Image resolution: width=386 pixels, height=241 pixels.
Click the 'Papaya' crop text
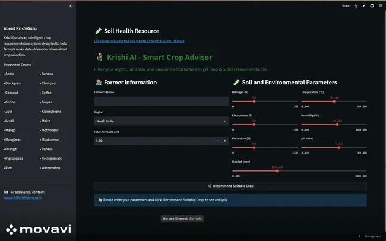coord(47,149)
